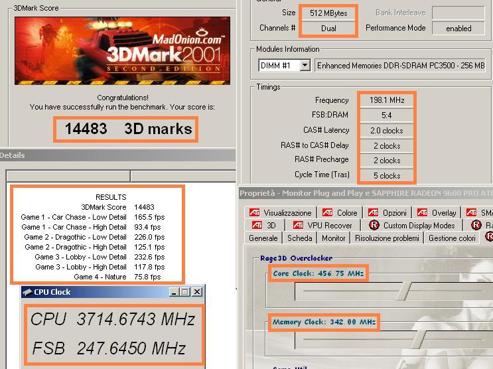
Task: Switch to VPU Recover tab
Action: pos(322,226)
